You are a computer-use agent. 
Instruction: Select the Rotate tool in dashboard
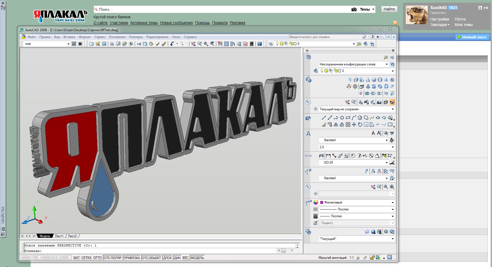[x=360, y=124]
